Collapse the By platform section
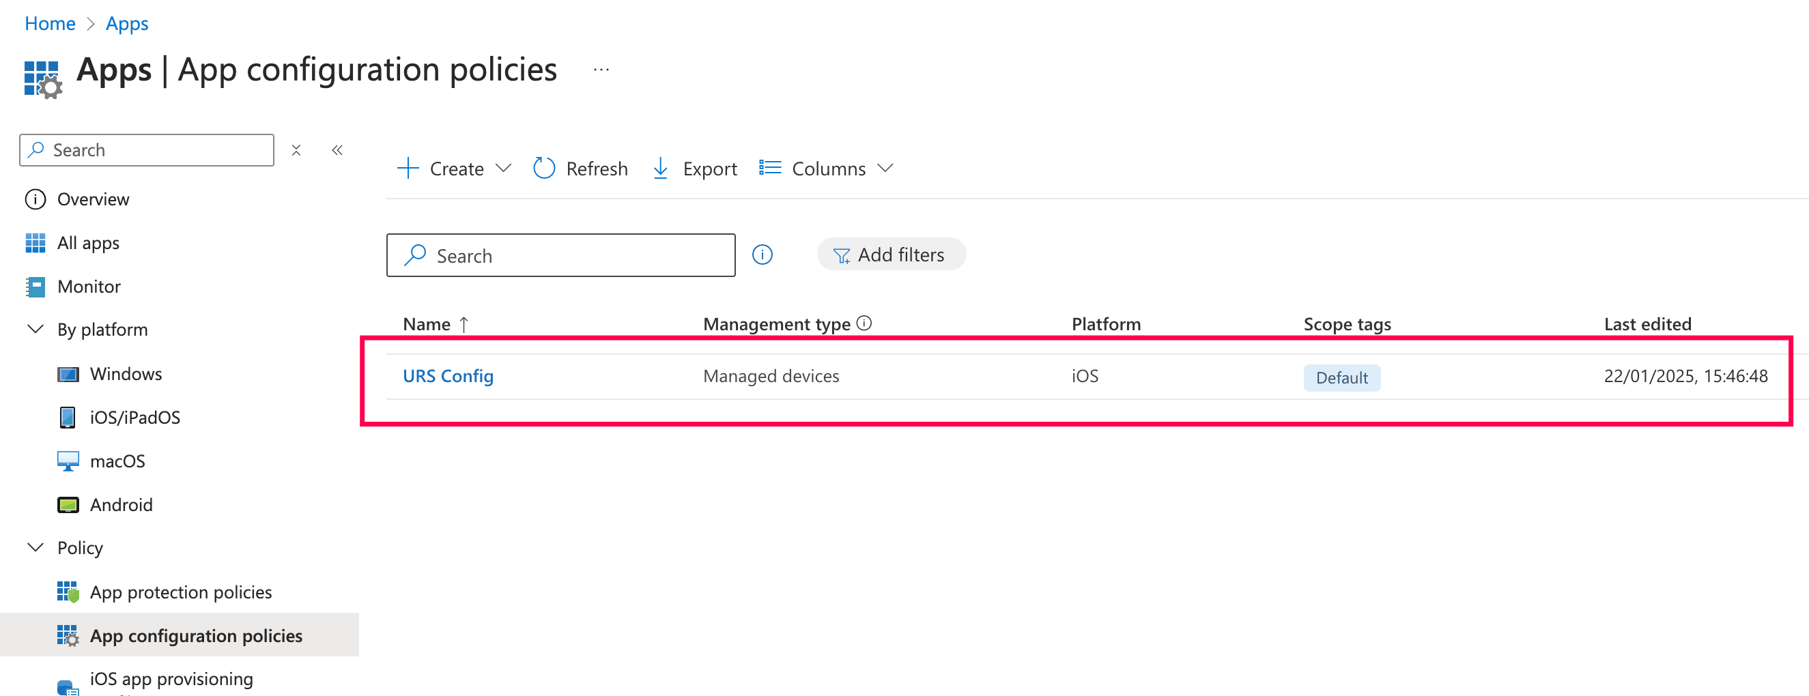This screenshot has height=696, width=1809. pyautogui.click(x=35, y=330)
